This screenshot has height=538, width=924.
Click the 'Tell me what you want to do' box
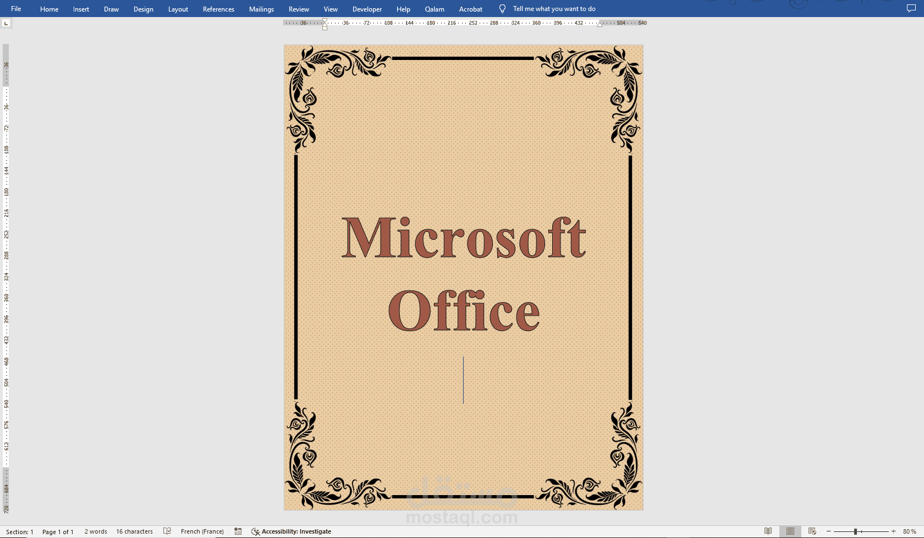(554, 9)
